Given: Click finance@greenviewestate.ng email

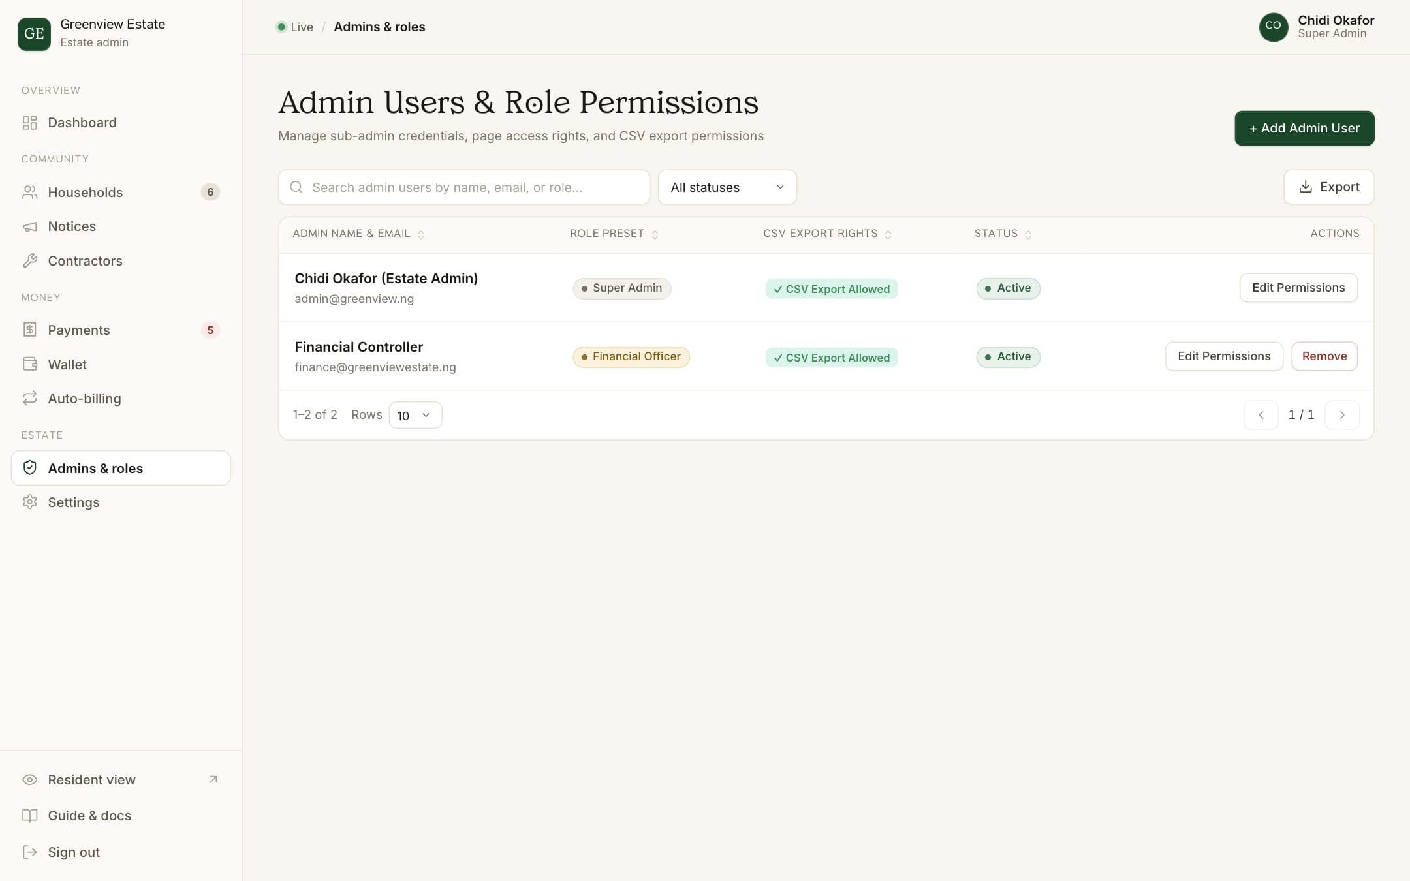Looking at the screenshot, I should click(x=375, y=367).
